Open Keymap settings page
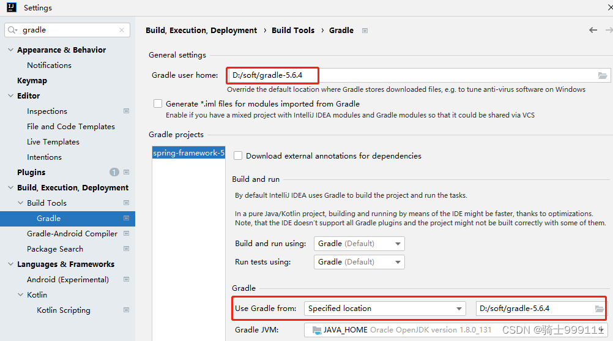This screenshot has height=341, width=613. point(32,81)
